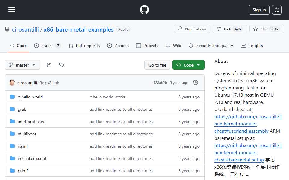The image size is (289, 180).
Task: Click the Public visibility label
Action: [123, 29]
